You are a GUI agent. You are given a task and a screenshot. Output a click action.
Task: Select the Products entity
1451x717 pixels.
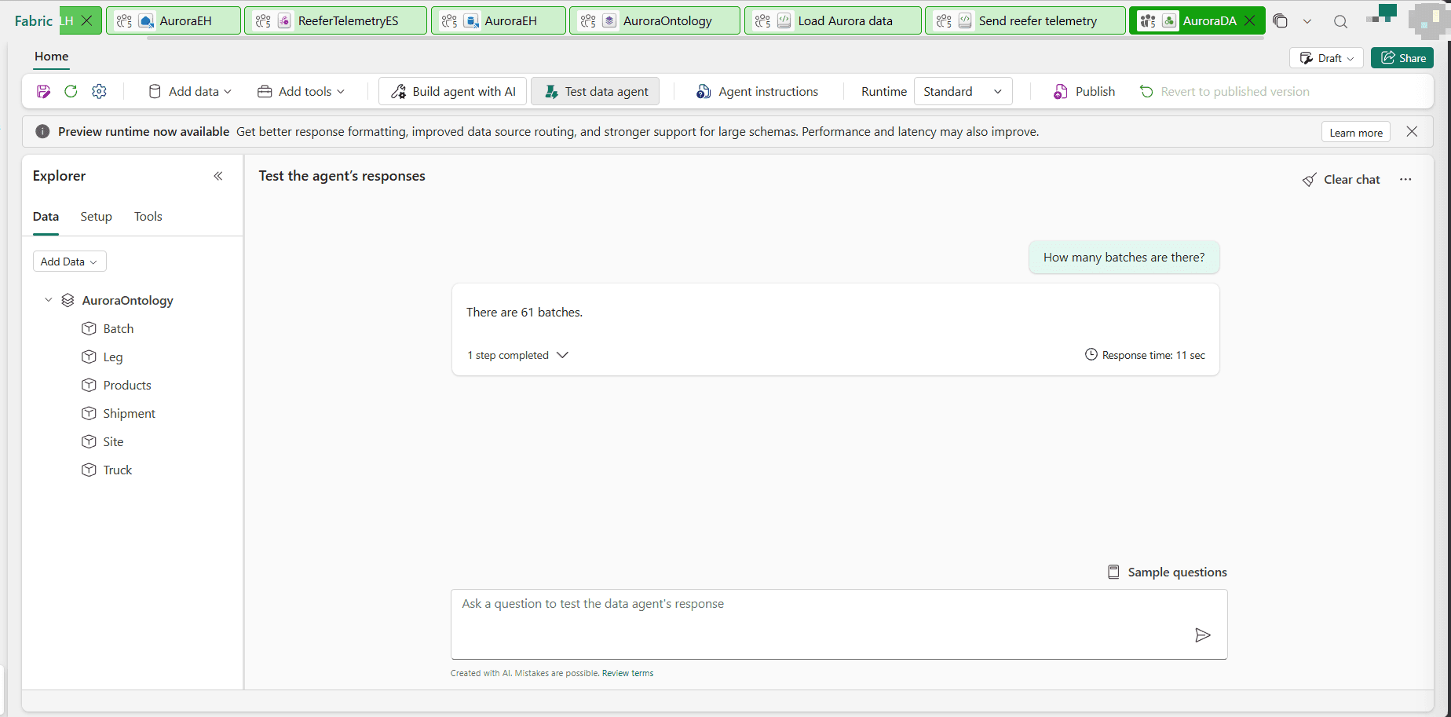pyautogui.click(x=127, y=386)
